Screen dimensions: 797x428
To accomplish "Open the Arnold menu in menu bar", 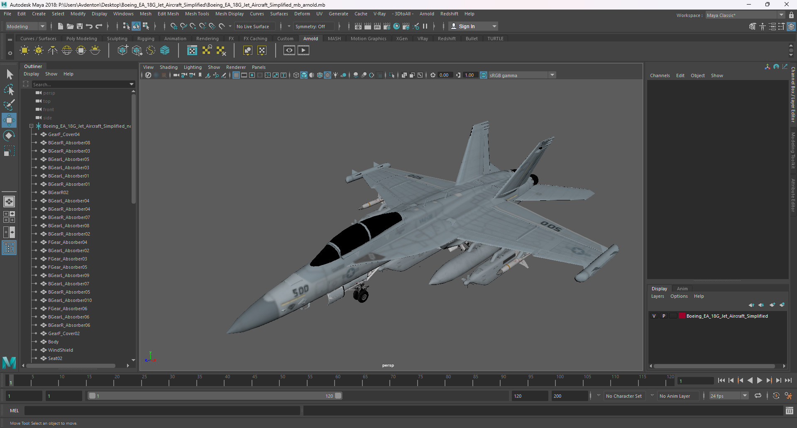I will [x=427, y=14].
